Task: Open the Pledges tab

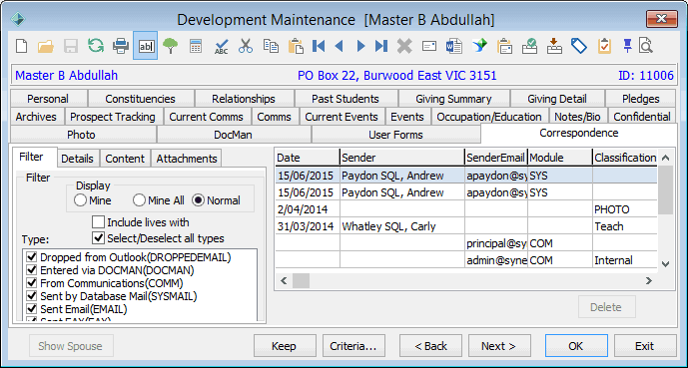Action: [x=641, y=99]
